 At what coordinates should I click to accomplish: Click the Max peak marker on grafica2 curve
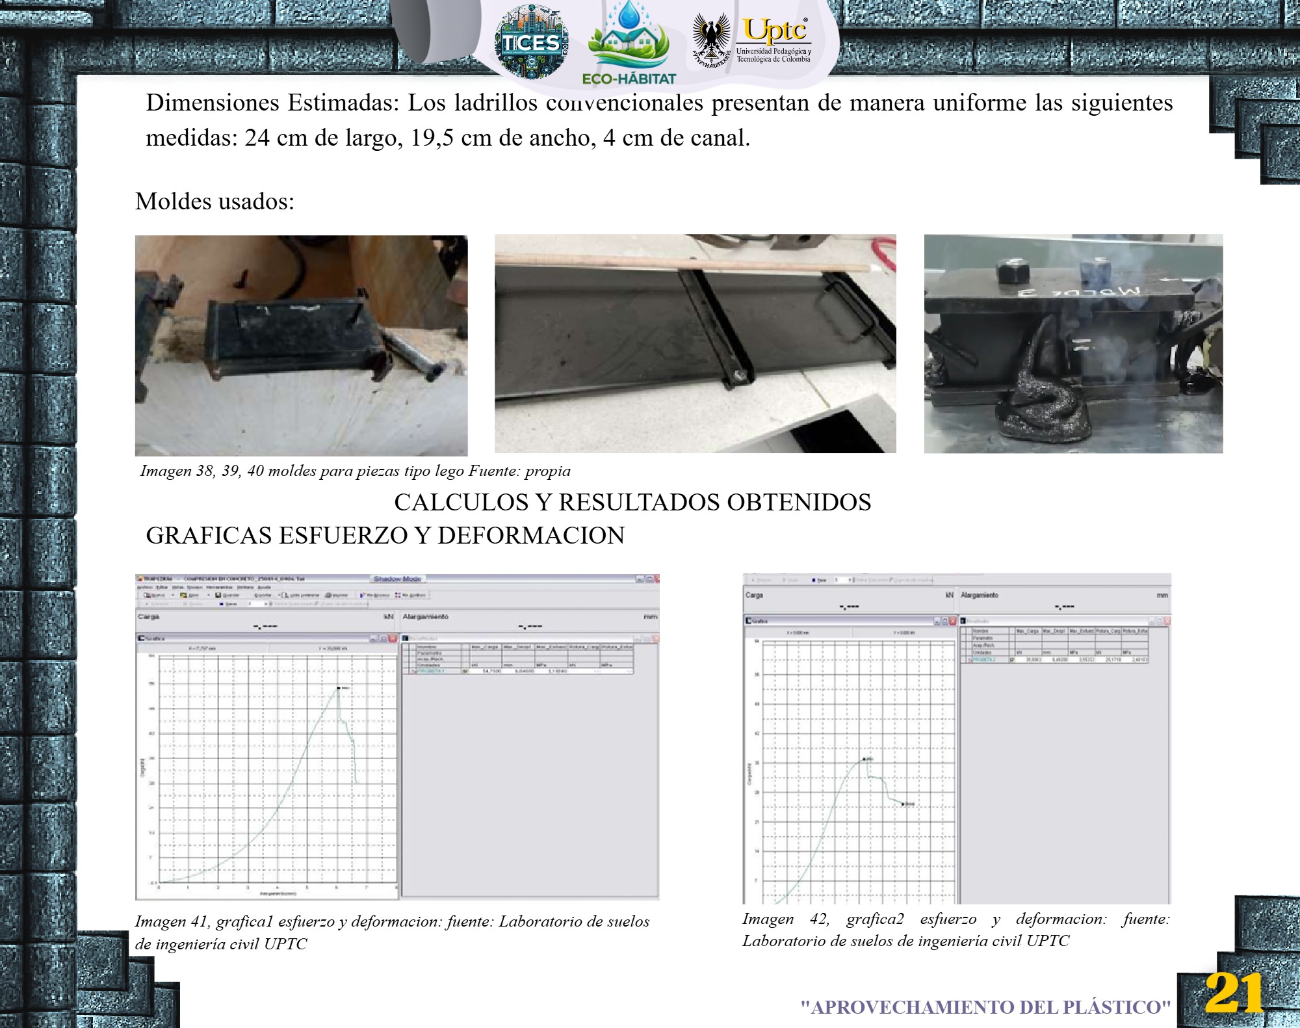864,759
